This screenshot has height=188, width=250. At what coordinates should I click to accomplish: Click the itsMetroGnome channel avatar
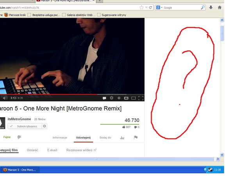click(x=2, y=123)
